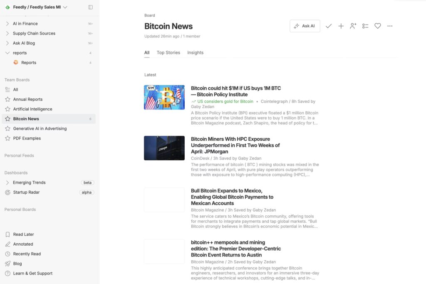Click the plus icon in board header
The image size is (426, 284).
341,26
